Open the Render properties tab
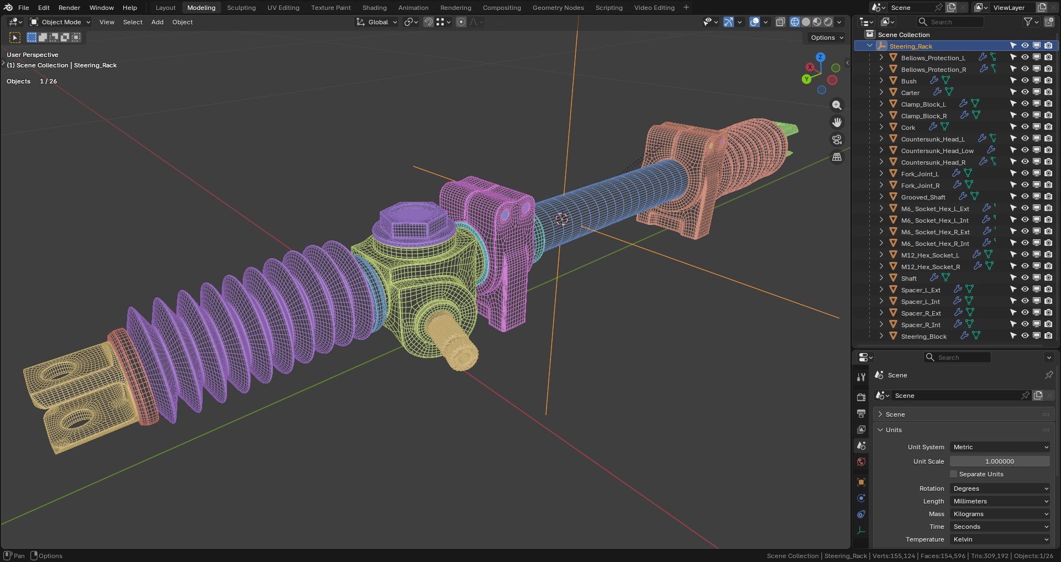Screen dimensions: 1061x562 [x=861, y=397]
